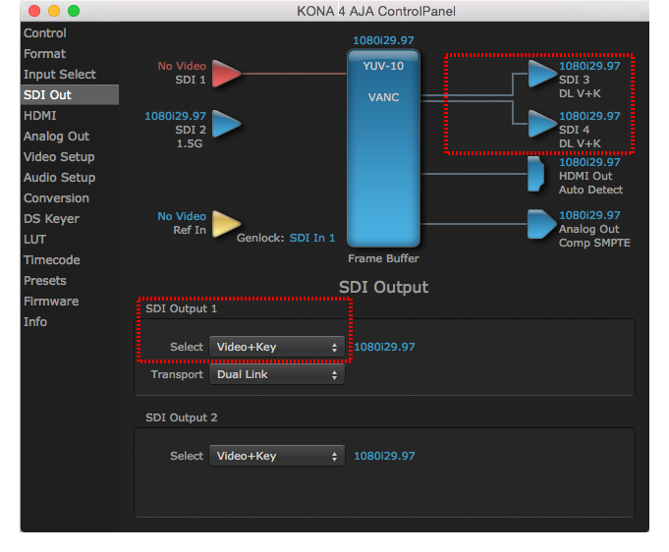Image resolution: width=669 pixels, height=552 pixels.
Task: Click the green zoom window button
Action: pos(74,11)
